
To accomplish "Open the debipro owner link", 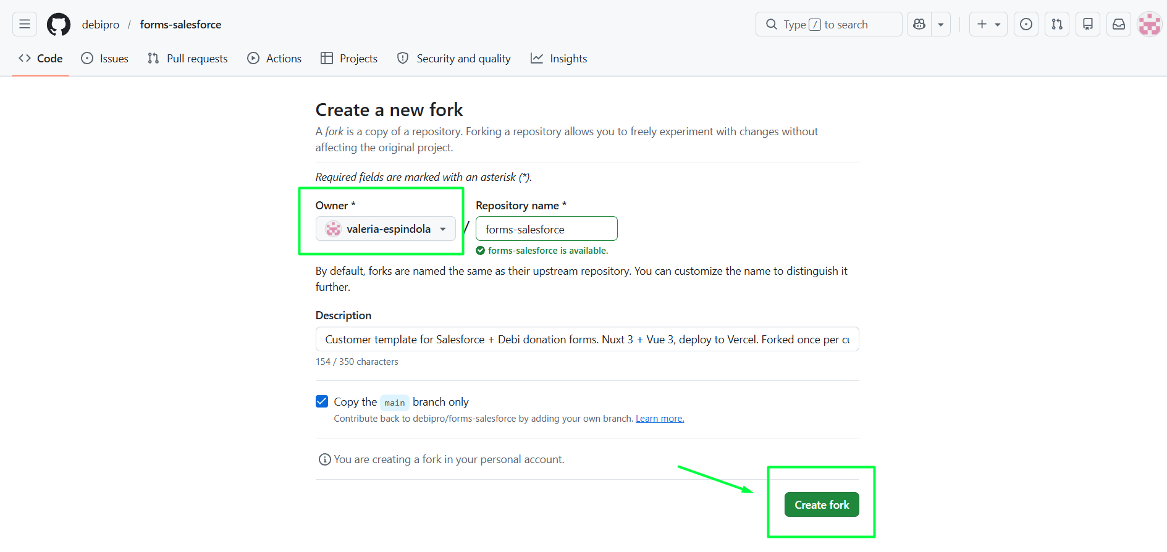I will tap(101, 24).
